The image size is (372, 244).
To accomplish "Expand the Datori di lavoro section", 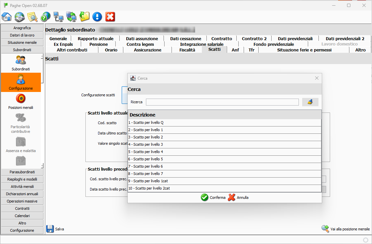I will click(22, 35).
